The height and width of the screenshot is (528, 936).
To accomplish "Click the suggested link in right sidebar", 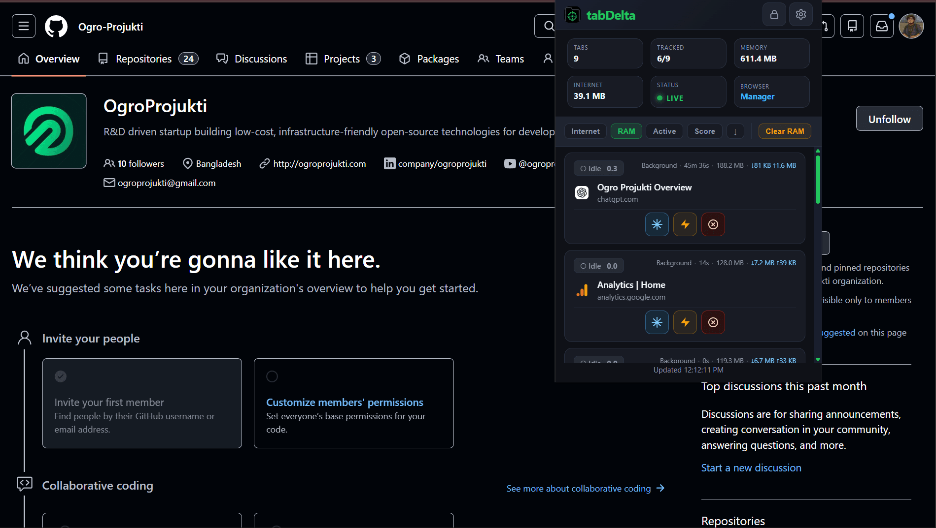I will (838, 333).
